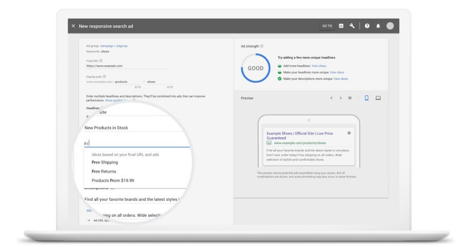
Task: View ideas for Add more headlines
Action: [x=319, y=66]
